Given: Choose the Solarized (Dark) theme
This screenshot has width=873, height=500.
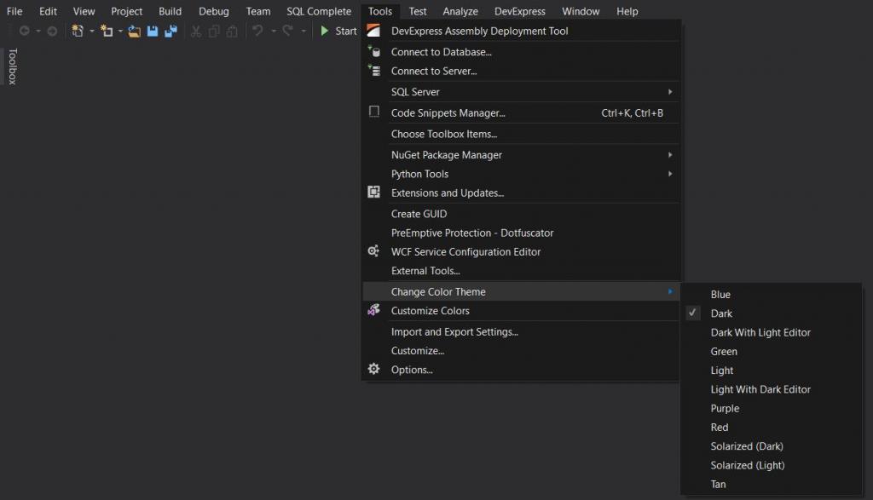Looking at the screenshot, I should tap(746, 445).
